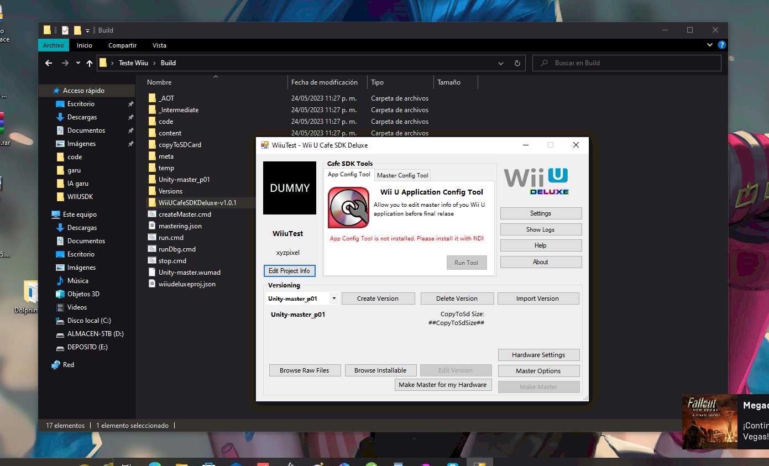The height and width of the screenshot is (466, 769).
Task: Click the WiiuTest window title icon
Action: (x=265, y=145)
